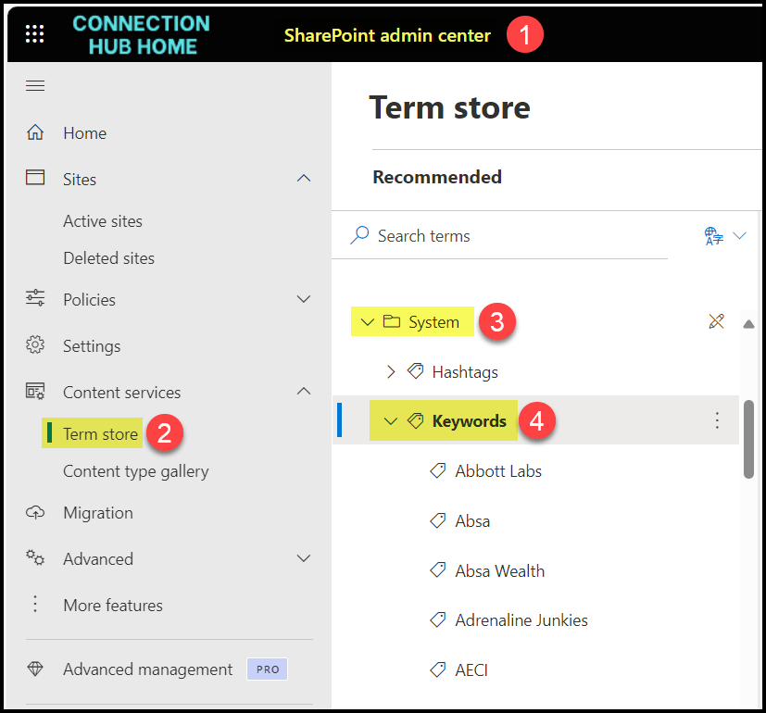The image size is (766, 713).
Task: Collapse the navigation hamburger menu
Action: click(35, 86)
